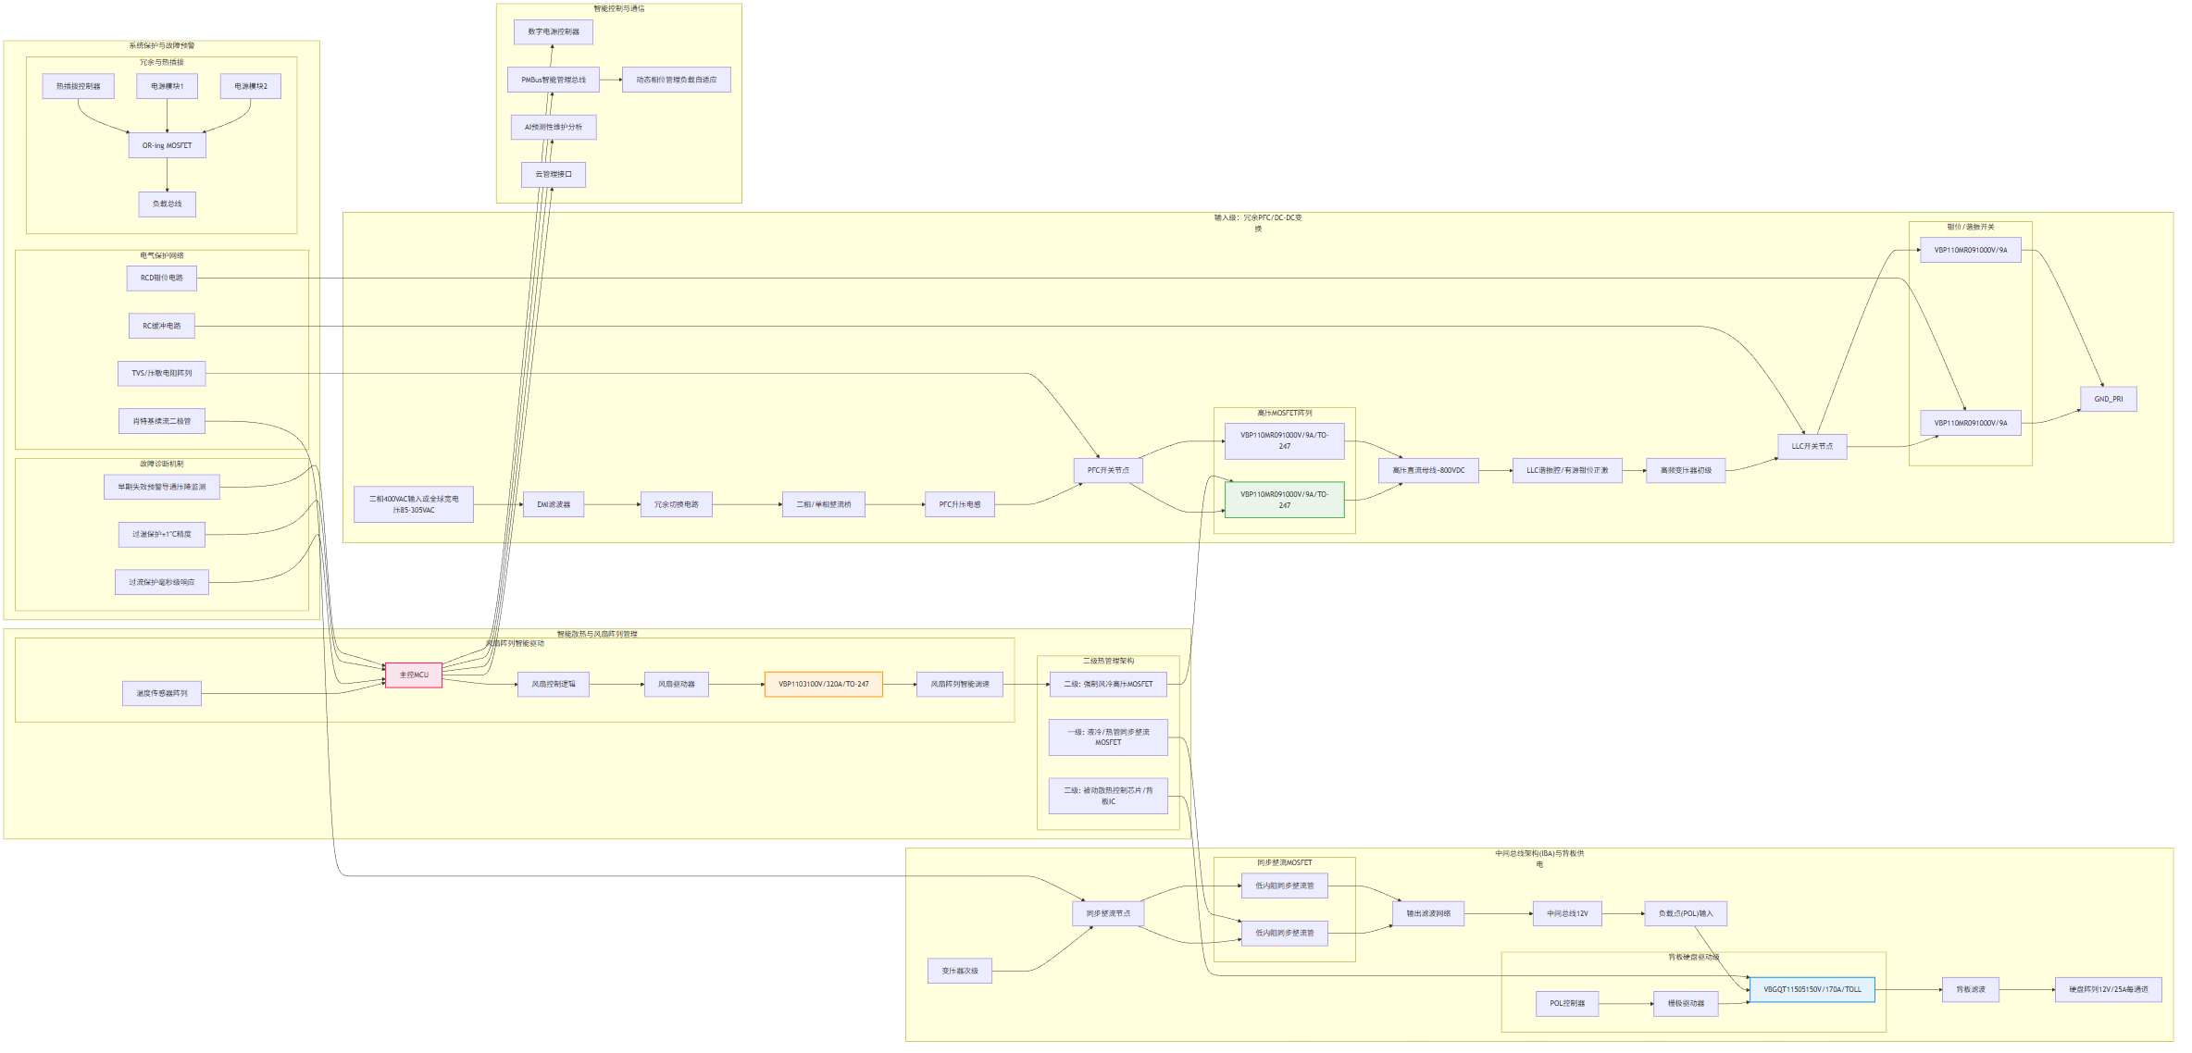Select the OR-ing MOSFET node

167,145
